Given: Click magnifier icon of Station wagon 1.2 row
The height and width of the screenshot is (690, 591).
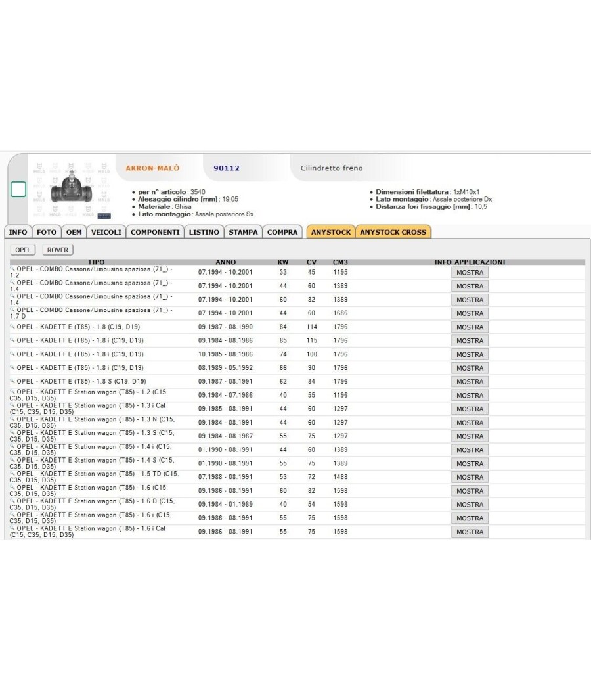Looking at the screenshot, I should click(12, 391).
